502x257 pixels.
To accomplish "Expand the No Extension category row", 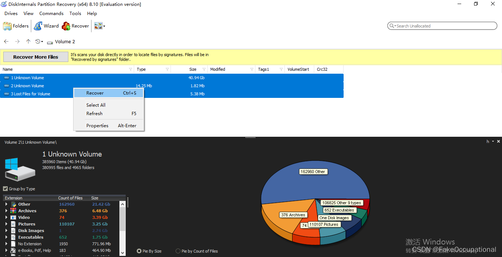I will (6, 244).
